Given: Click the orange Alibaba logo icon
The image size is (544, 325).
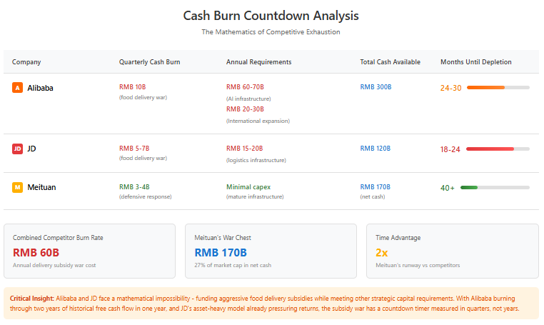Looking at the screenshot, I should pyautogui.click(x=17, y=87).
